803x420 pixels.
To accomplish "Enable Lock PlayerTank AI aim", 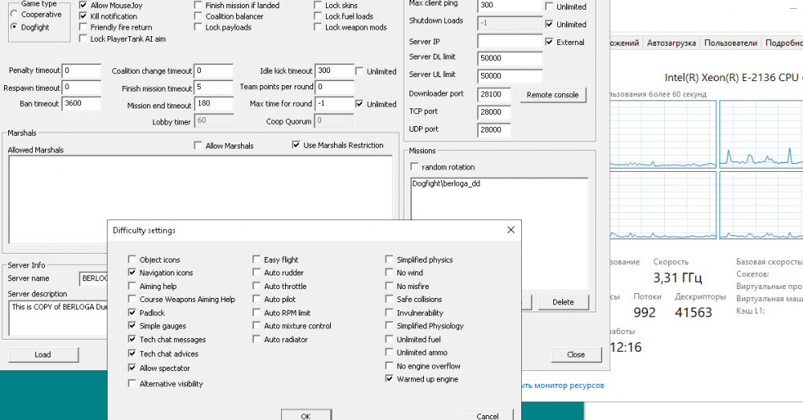I will (83, 39).
